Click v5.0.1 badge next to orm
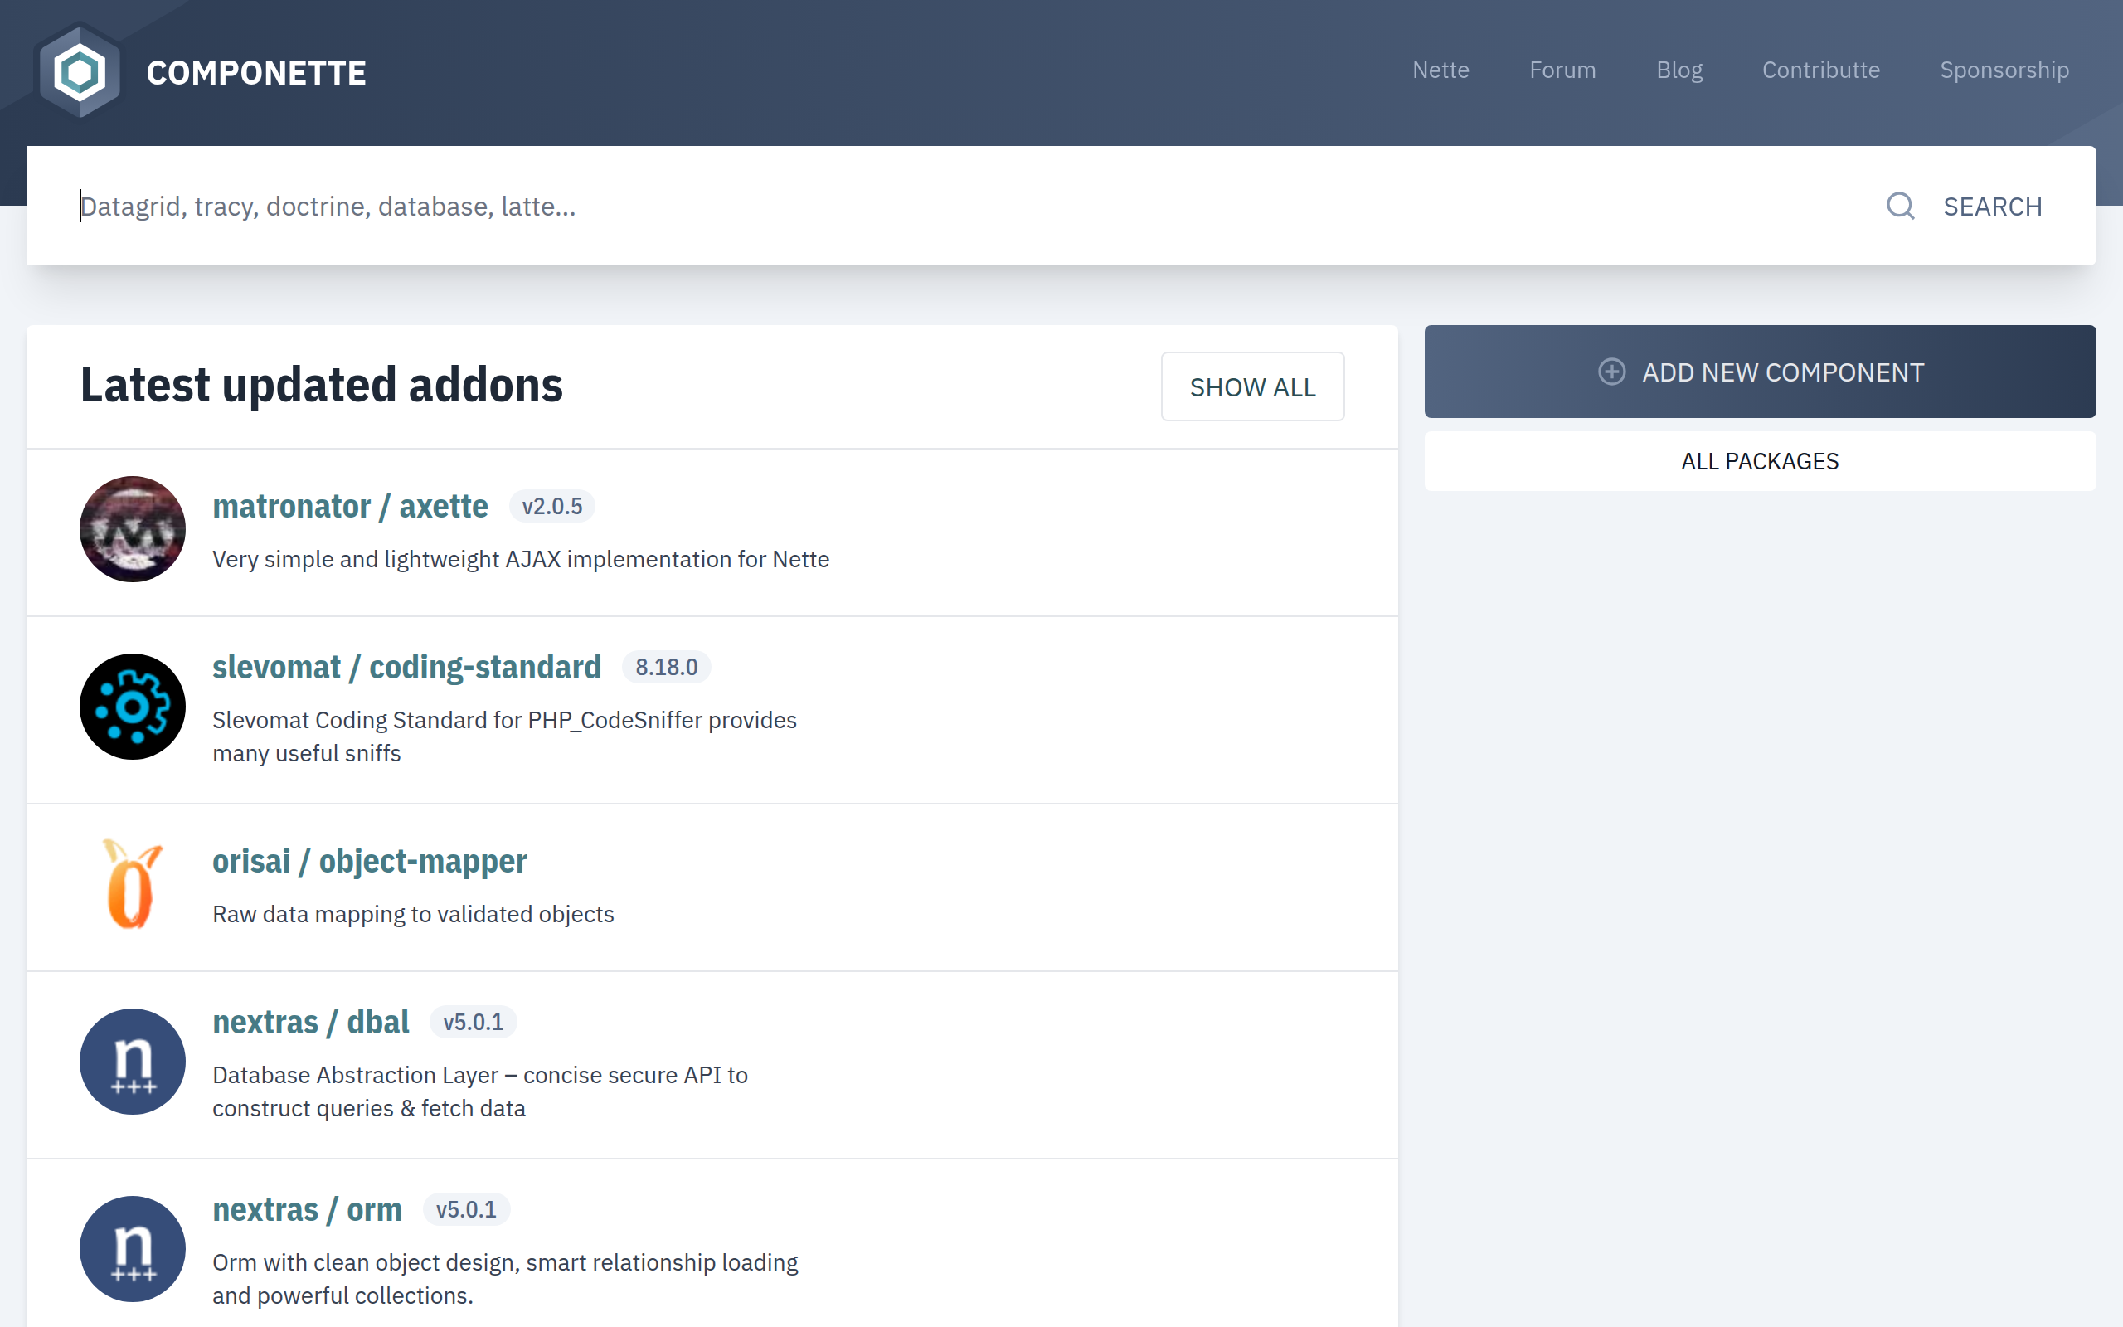2123x1327 pixels. [466, 1210]
